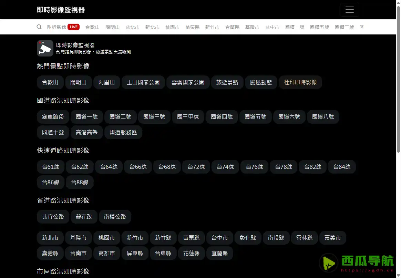Select 蘇花改 provincial road cameras
This screenshot has width=401, height=278.
point(84,217)
